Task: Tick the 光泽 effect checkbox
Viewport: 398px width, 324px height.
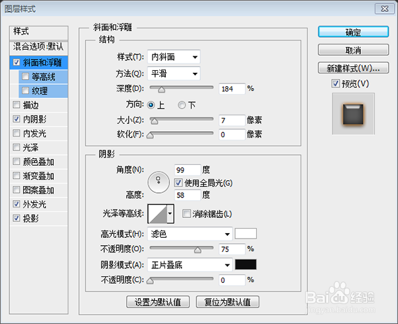Action: [x=17, y=147]
